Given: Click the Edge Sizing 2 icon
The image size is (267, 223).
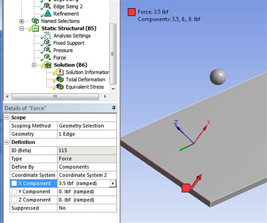Looking at the screenshot, I should pyautogui.click(x=47, y=6).
